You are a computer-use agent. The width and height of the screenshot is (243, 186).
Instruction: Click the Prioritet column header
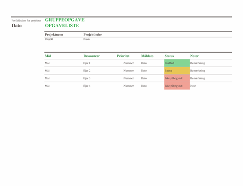click(x=123, y=56)
